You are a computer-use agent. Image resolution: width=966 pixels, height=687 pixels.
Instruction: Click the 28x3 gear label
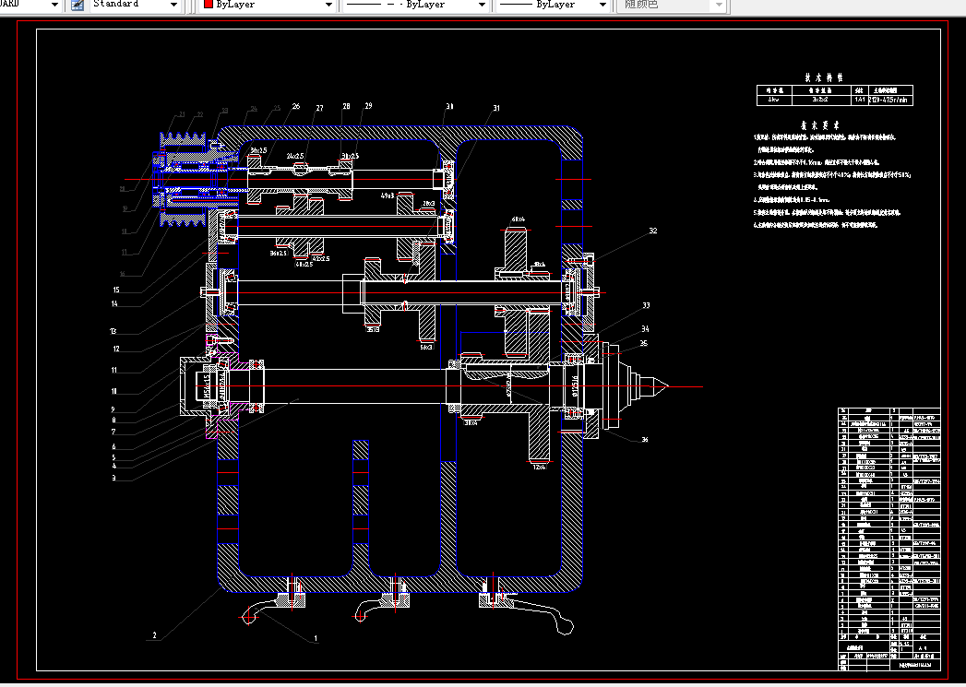pyautogui.click(x=429, y=203)
